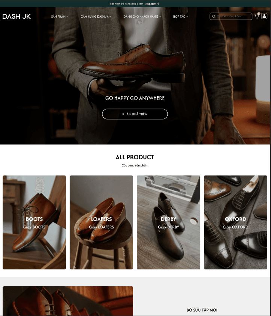Click the user account icon

coord(264,16)
